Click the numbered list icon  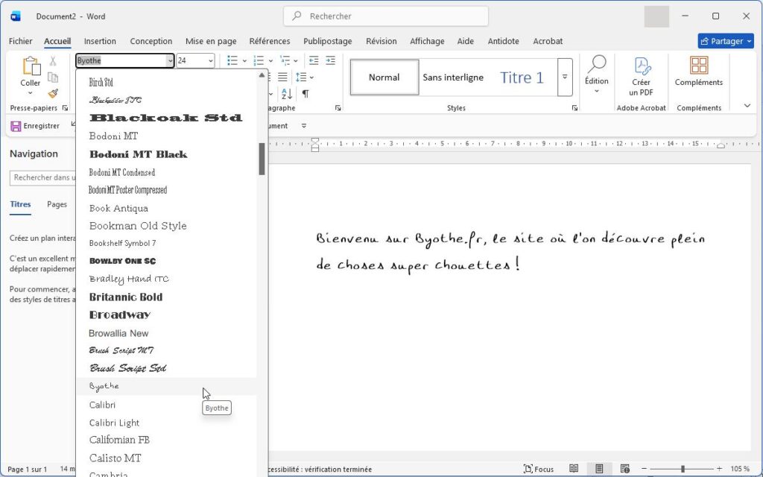[x=259, y=60]
